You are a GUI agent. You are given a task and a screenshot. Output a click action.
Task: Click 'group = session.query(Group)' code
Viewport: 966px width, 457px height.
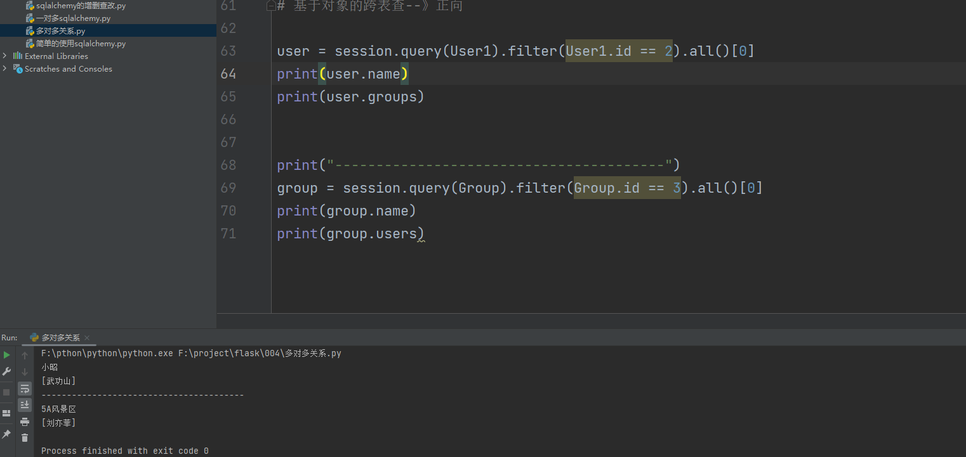[392, 188]
